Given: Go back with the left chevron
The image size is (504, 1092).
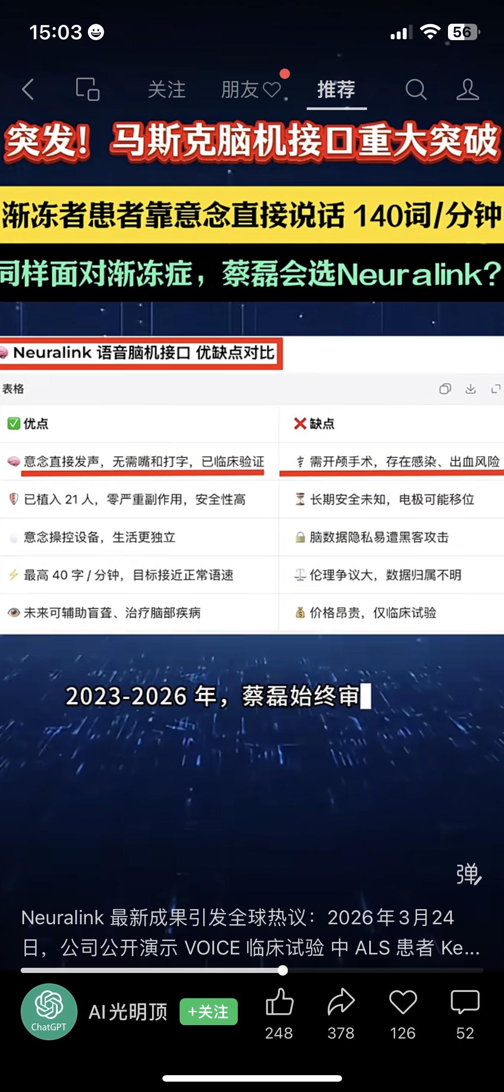Looking at the screenshot, I should pos(28,89).
